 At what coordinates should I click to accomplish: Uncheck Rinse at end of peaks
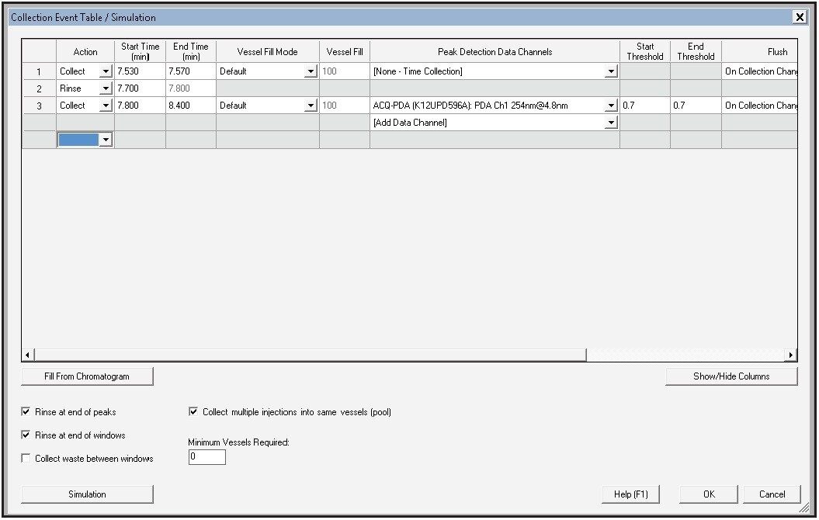pos(26,412)
